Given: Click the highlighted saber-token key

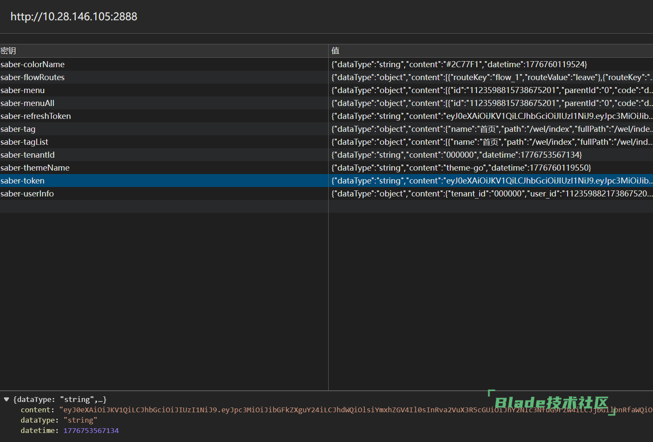Looking at the screenshot, I should coord(22,181).
